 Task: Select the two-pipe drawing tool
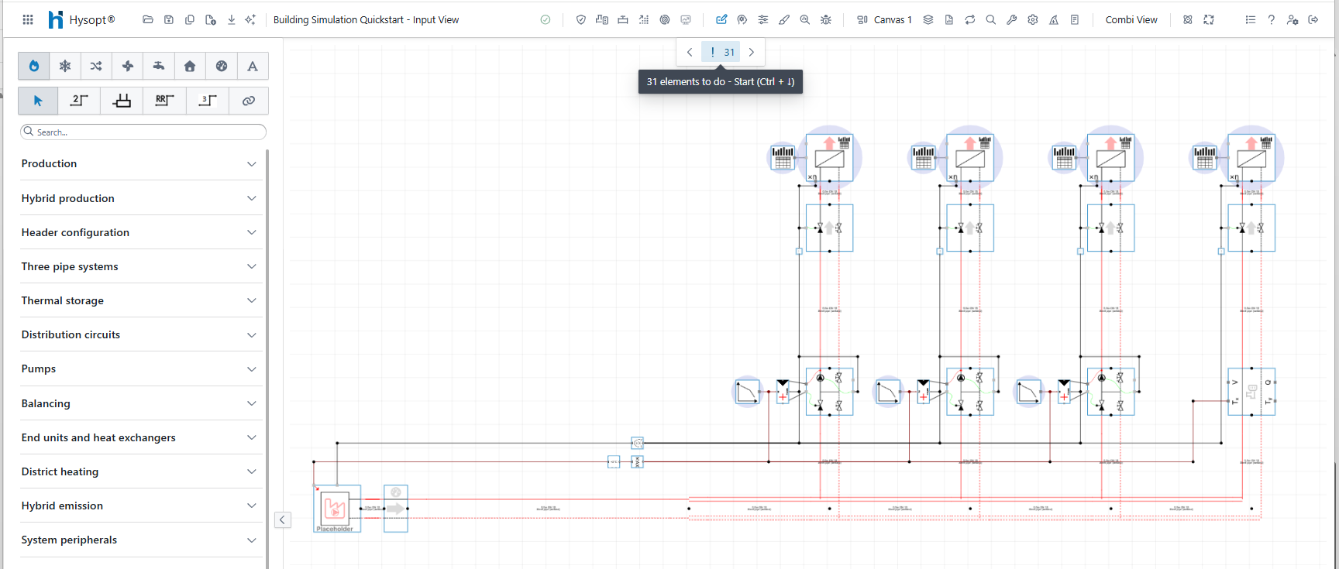[79, 101]
